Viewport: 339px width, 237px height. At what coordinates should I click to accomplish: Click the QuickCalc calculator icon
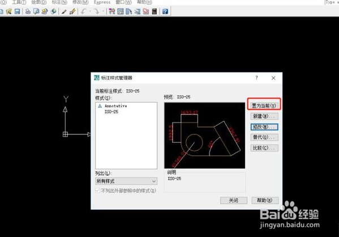tap(155, 11)
